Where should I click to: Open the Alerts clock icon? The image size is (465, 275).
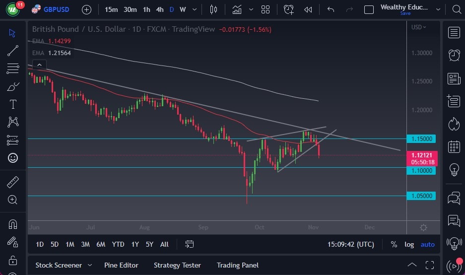pyautogui.click(x=454, y=55)
